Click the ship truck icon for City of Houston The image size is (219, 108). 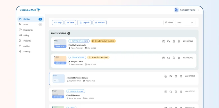171,92
